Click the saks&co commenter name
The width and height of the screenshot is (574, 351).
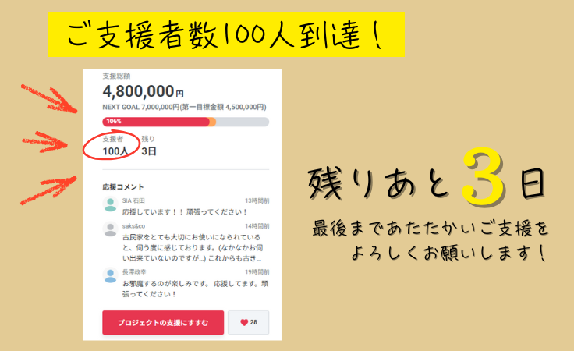click(x=133, y=226)
